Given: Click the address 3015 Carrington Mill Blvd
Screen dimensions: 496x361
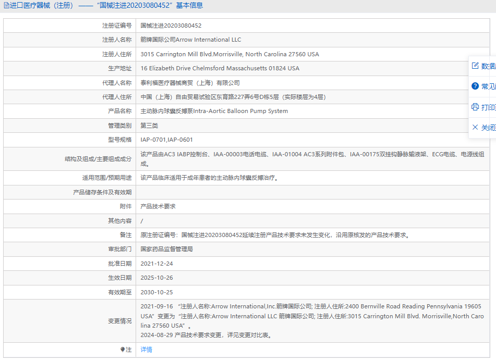Looking at the screenshot, I should point(229,54).
